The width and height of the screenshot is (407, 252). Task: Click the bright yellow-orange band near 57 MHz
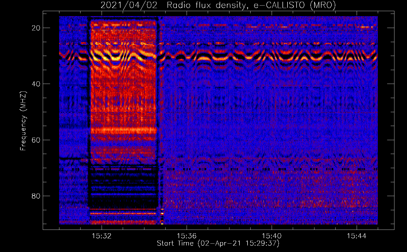[x=123, y=131]
